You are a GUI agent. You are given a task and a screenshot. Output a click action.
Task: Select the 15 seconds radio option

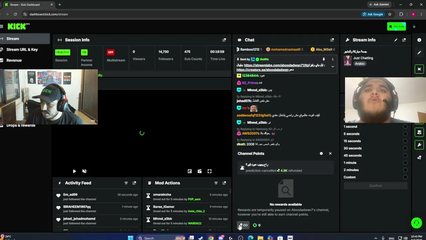pos(405,141)
